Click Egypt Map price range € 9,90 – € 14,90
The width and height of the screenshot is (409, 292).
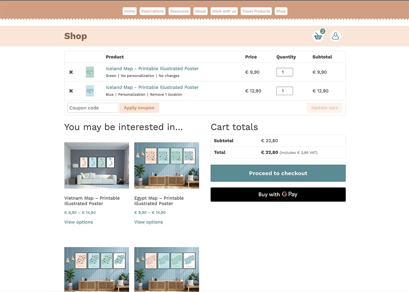point(150,212)
